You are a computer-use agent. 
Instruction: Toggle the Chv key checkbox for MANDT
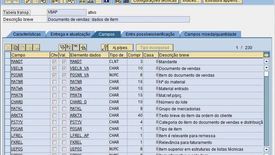point(55,62)
